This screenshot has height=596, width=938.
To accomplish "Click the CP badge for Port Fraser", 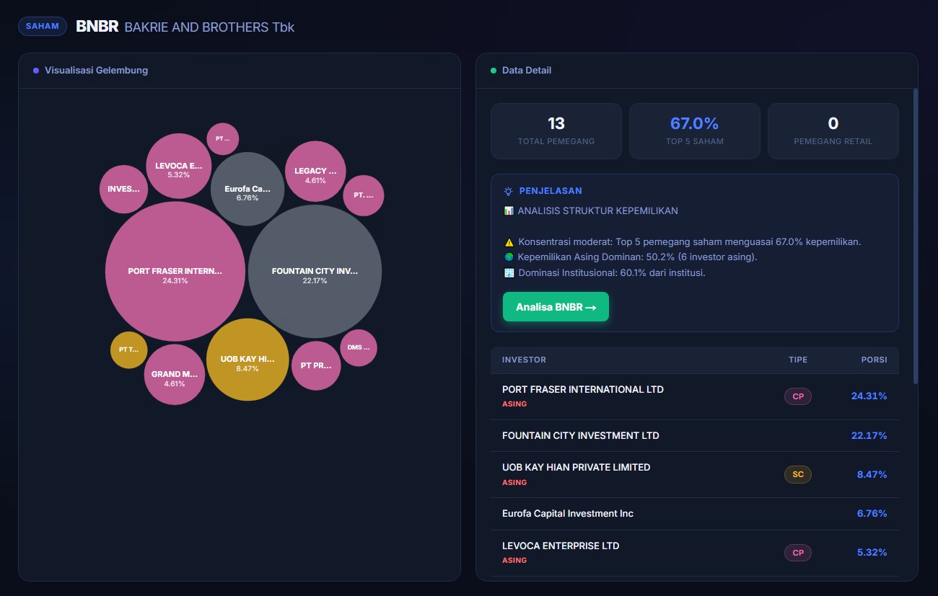I will tap(797, 396).
